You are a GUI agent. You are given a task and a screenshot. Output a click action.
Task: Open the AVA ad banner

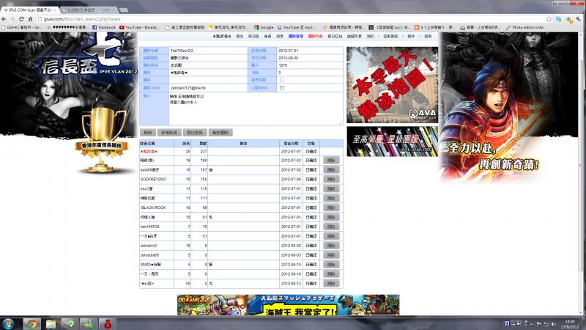point(392,85)
